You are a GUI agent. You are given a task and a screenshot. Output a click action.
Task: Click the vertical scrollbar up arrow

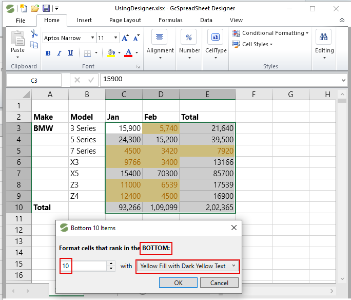coord(342,95)
